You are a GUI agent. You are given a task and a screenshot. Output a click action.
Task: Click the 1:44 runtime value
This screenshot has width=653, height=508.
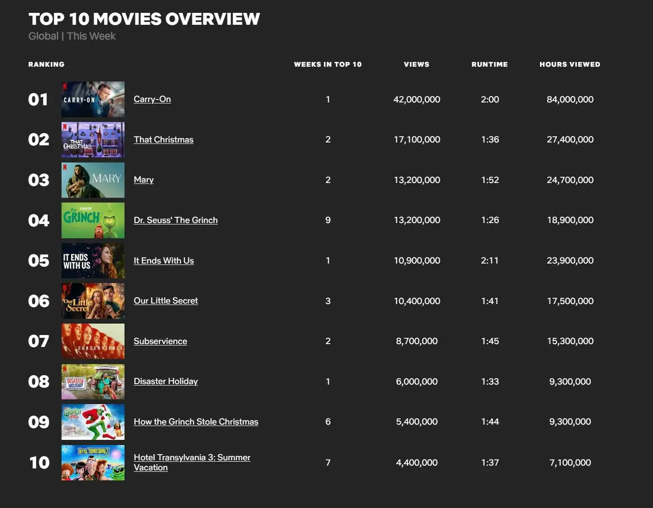pyautogui.click(x=490, y=422)
